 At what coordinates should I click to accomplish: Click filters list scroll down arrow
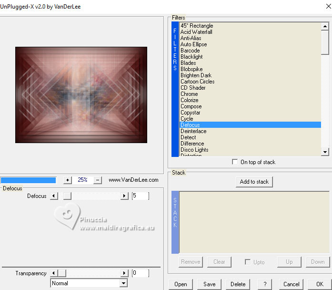click(325, 152)
